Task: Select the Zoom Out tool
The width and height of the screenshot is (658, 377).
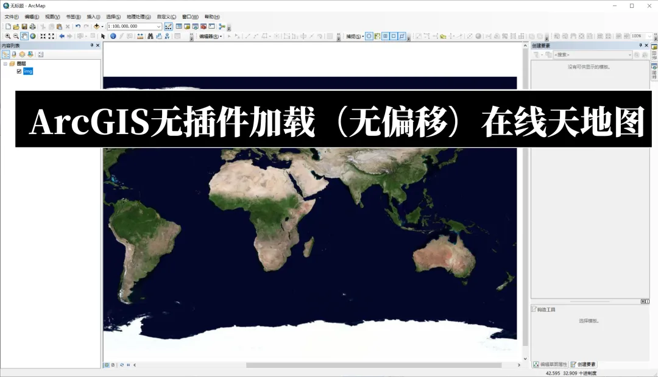Action: 16,36
